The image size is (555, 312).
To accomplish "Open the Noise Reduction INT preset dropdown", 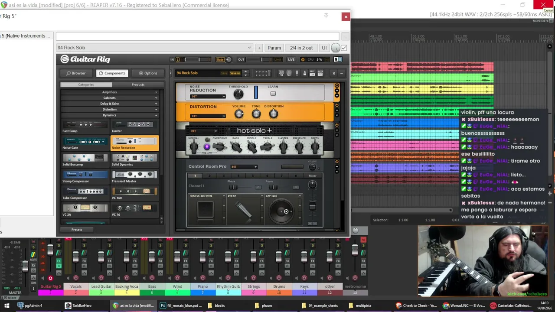I will click(x=208, y=96).
